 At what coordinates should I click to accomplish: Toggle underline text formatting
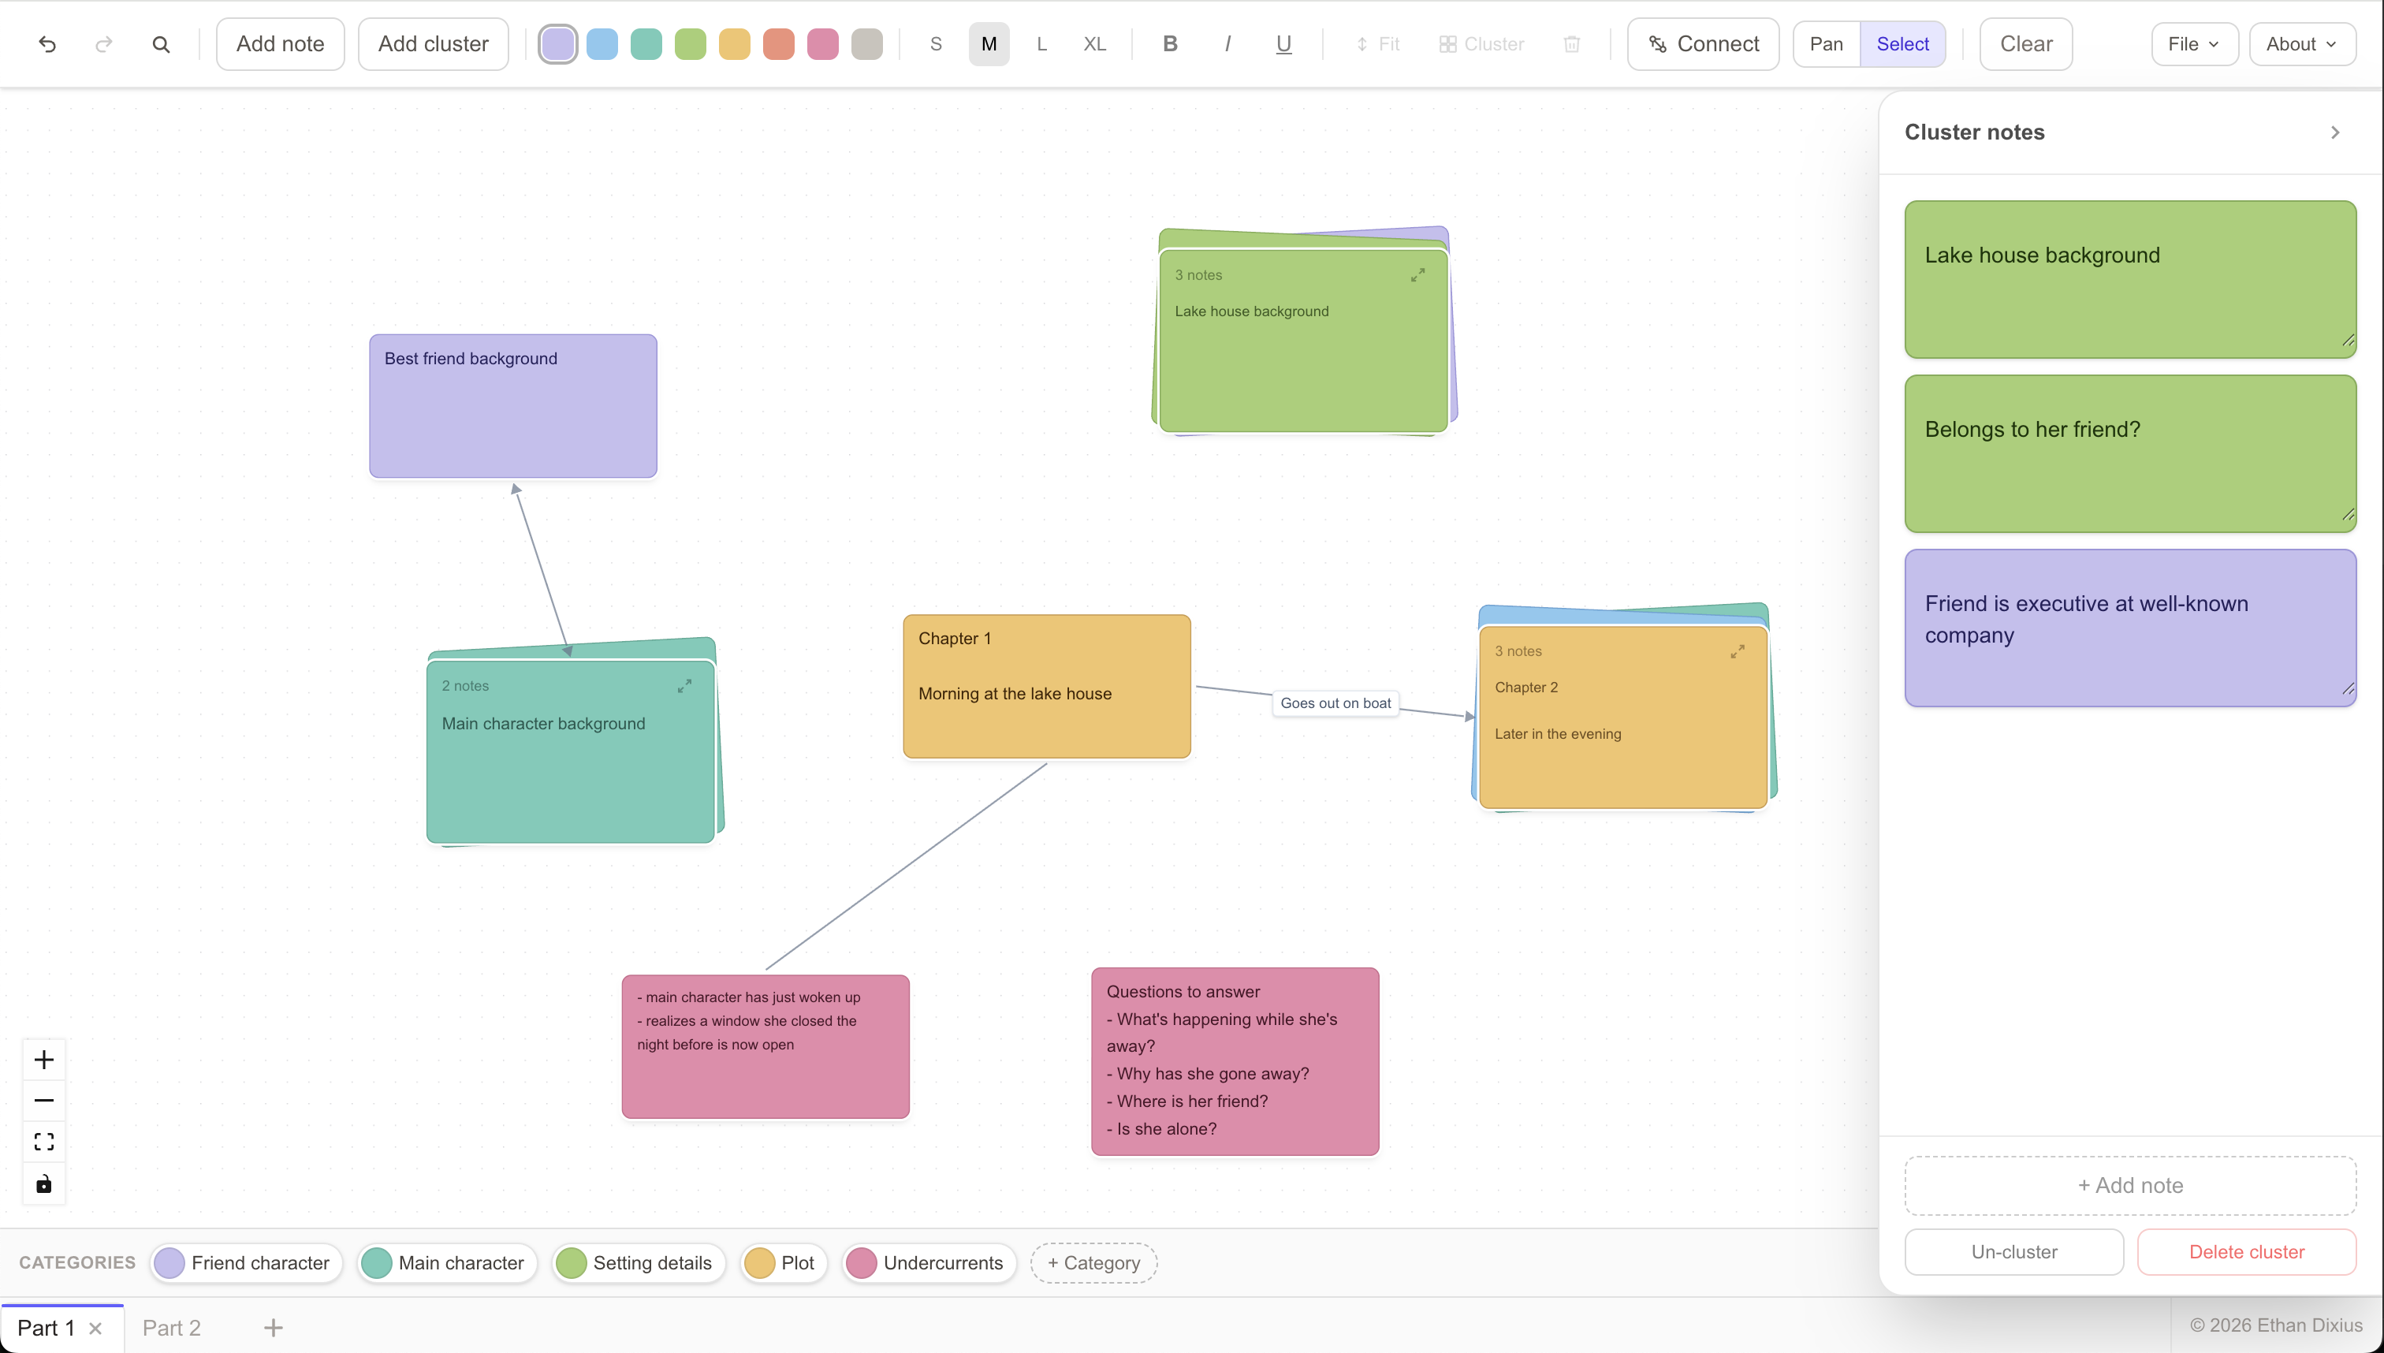pos(1283,43)
